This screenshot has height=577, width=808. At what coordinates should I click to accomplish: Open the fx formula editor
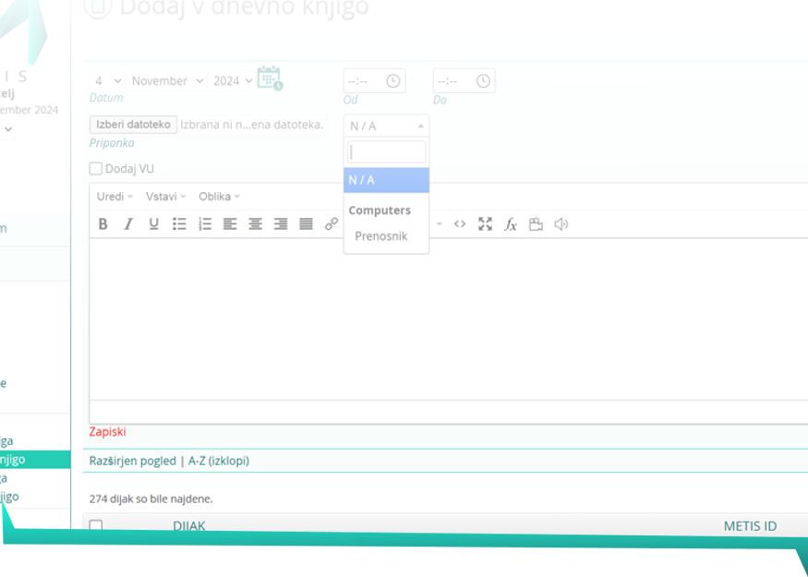click(510, 224)
